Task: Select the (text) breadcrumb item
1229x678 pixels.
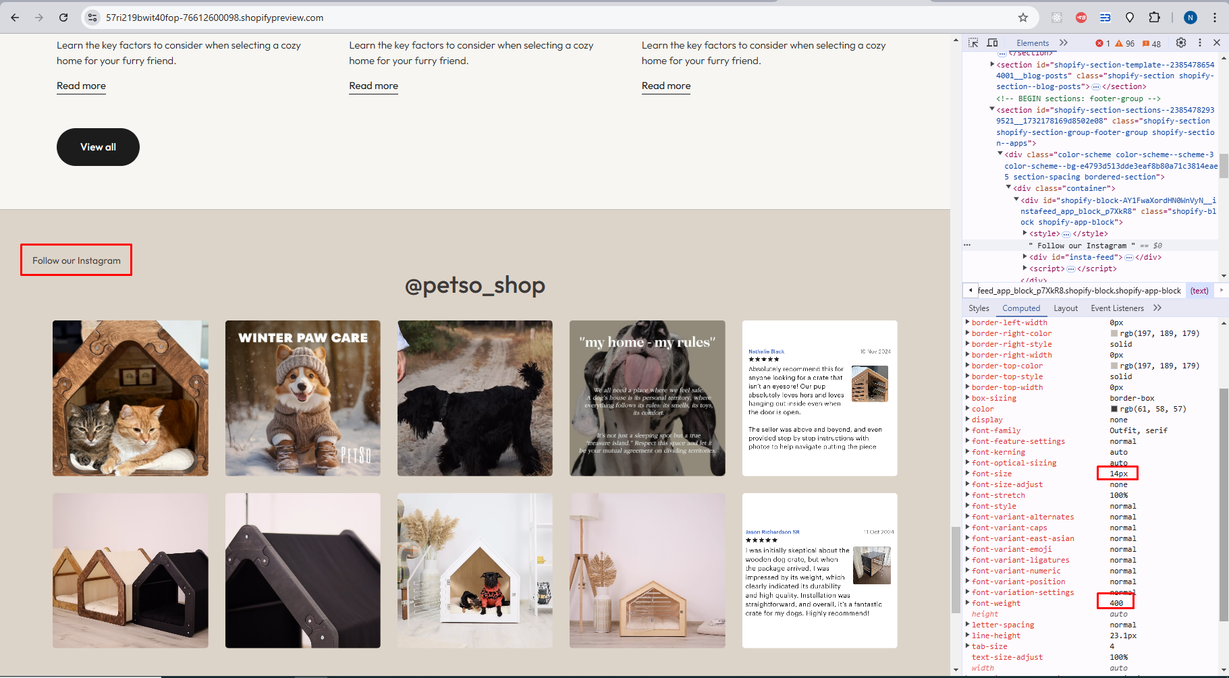Action: [1199, 291]
